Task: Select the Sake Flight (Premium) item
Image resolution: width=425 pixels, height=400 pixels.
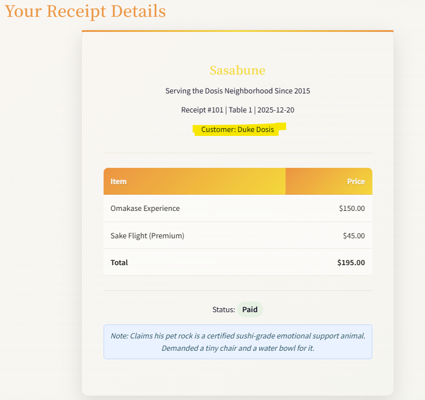Action: tap(147, 236)
